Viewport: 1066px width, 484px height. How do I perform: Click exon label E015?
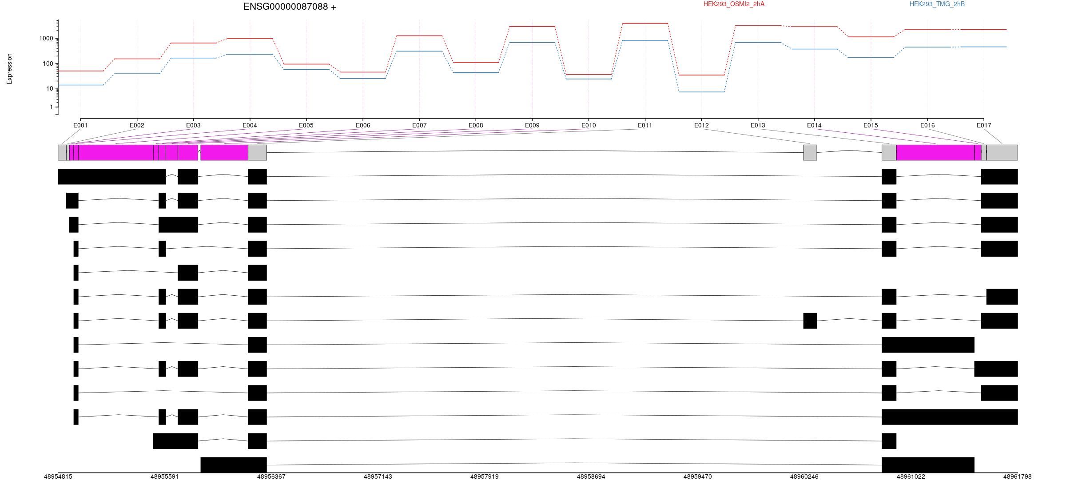[x=871, y=125]
